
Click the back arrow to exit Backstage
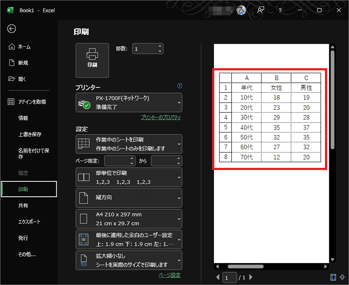tap(11, 29)
